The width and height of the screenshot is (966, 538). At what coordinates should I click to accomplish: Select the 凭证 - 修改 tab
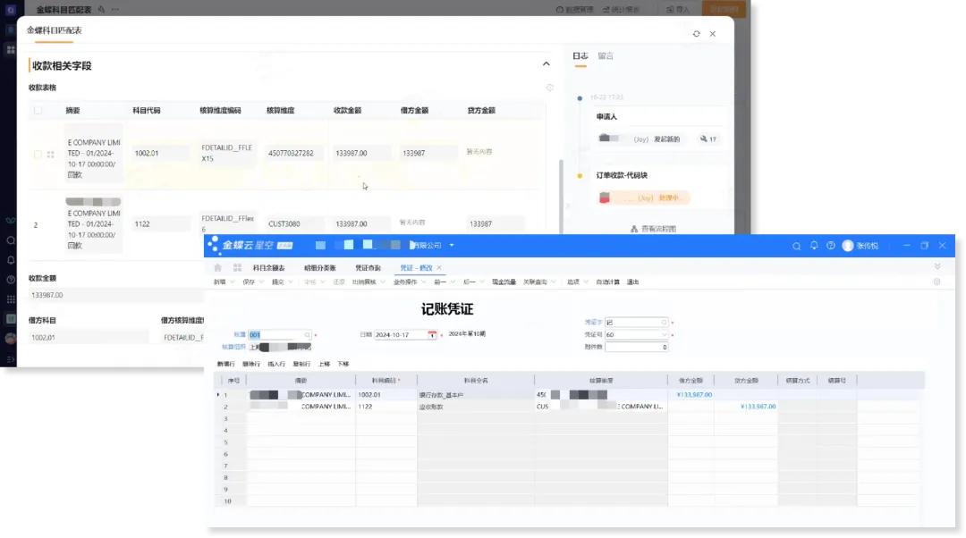tap(417, 268)
